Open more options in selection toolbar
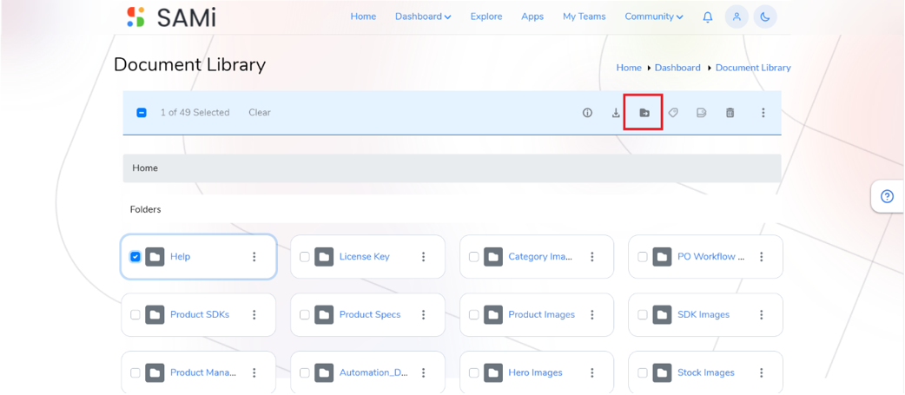The image size is (905, 395). tap(763, 113)
